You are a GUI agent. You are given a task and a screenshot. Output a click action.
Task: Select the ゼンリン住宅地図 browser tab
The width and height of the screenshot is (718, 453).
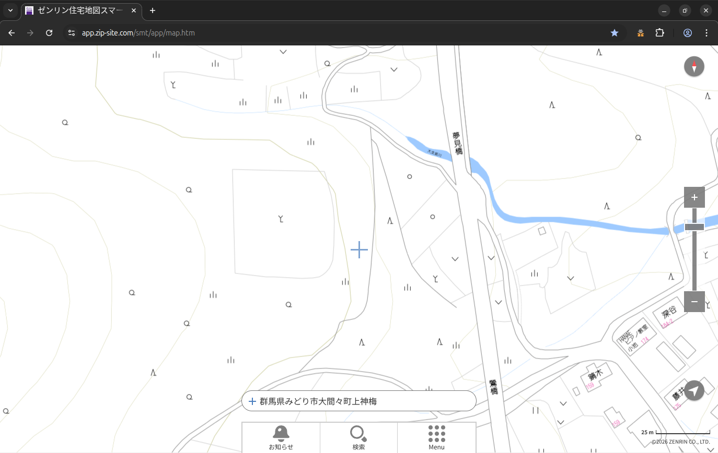coord(81,10)
